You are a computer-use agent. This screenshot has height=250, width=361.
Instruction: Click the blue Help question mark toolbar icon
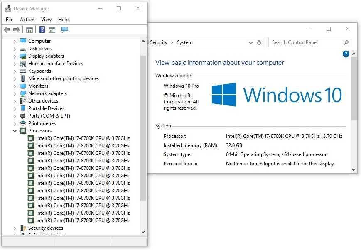pos(42,29)
